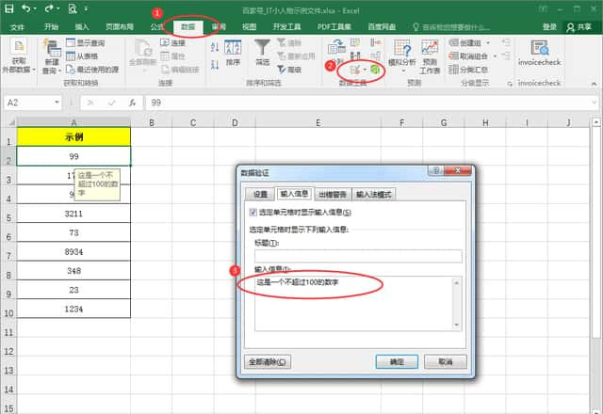Open the data validation dropdown arrow
The image size is (603, 414).
[x=365, y=70]
